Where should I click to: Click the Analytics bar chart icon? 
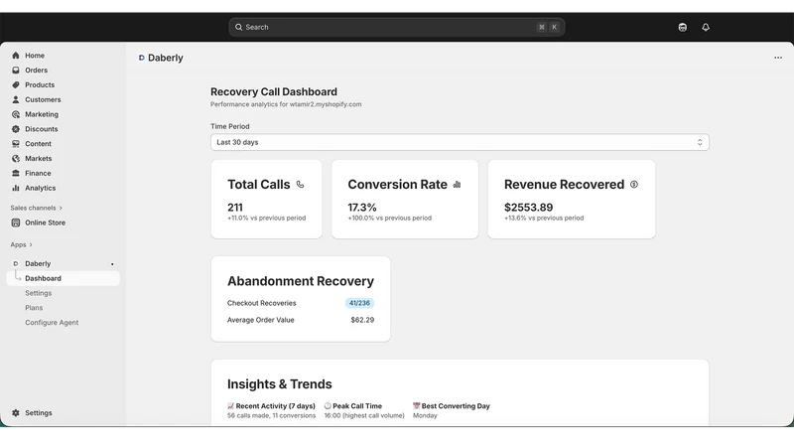point(16,188)
